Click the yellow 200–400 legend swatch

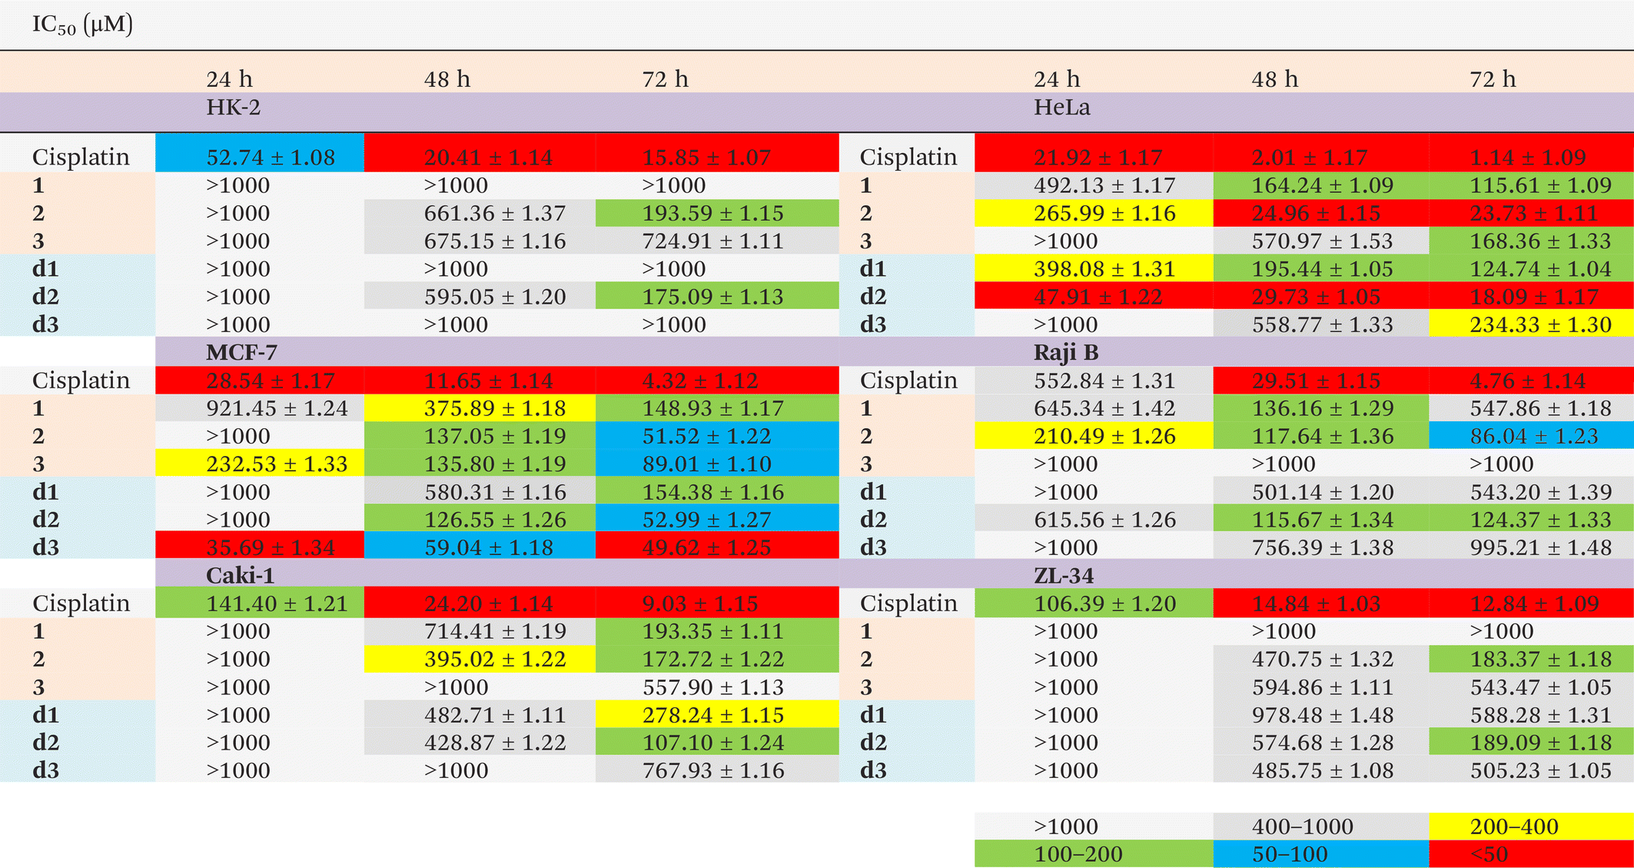1532,826
